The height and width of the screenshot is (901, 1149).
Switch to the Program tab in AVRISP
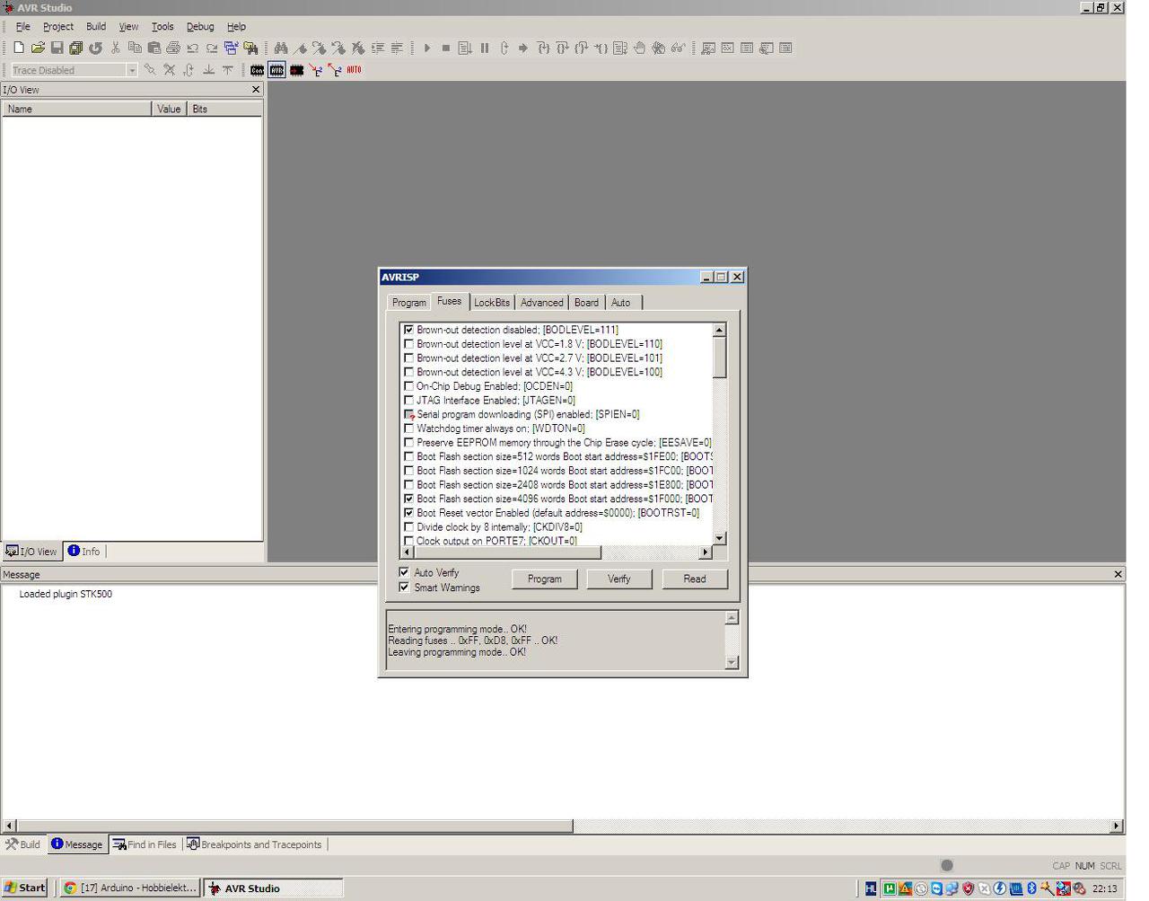point(409,303)
